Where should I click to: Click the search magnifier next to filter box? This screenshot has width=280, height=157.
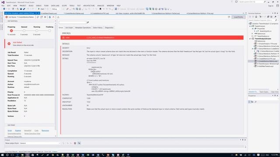coord(88,22)
